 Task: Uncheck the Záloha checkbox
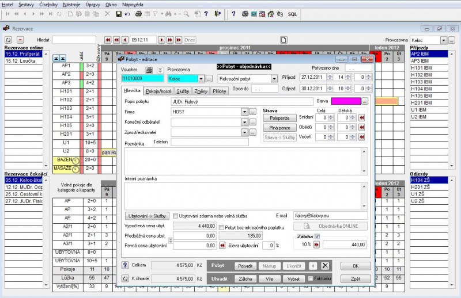317,236
